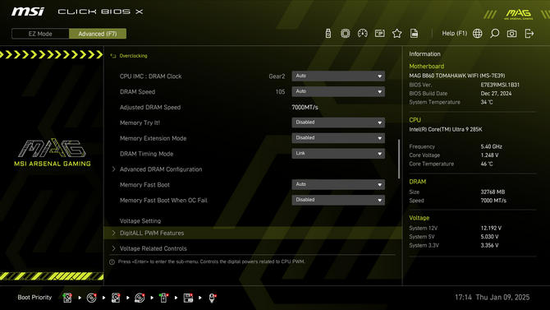Open Memory Try It! dropdown

(x=338, y=123)
